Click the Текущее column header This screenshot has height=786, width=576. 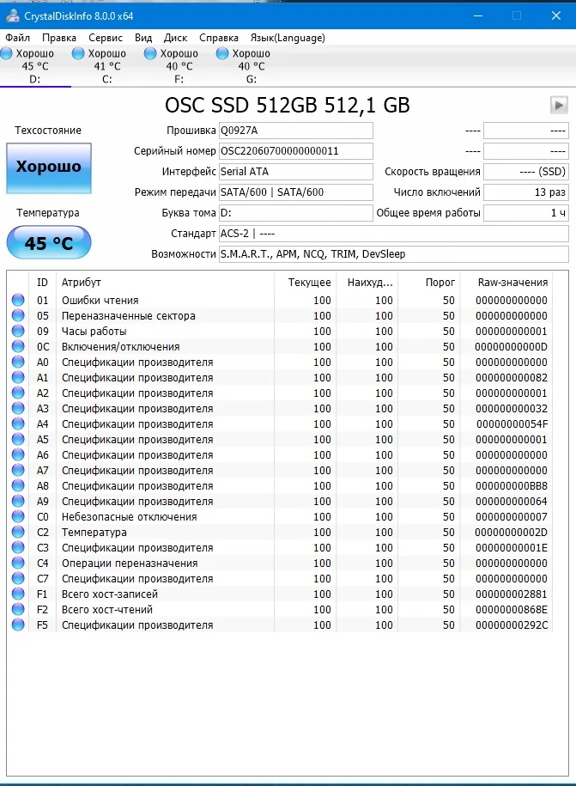coord(306,283)
